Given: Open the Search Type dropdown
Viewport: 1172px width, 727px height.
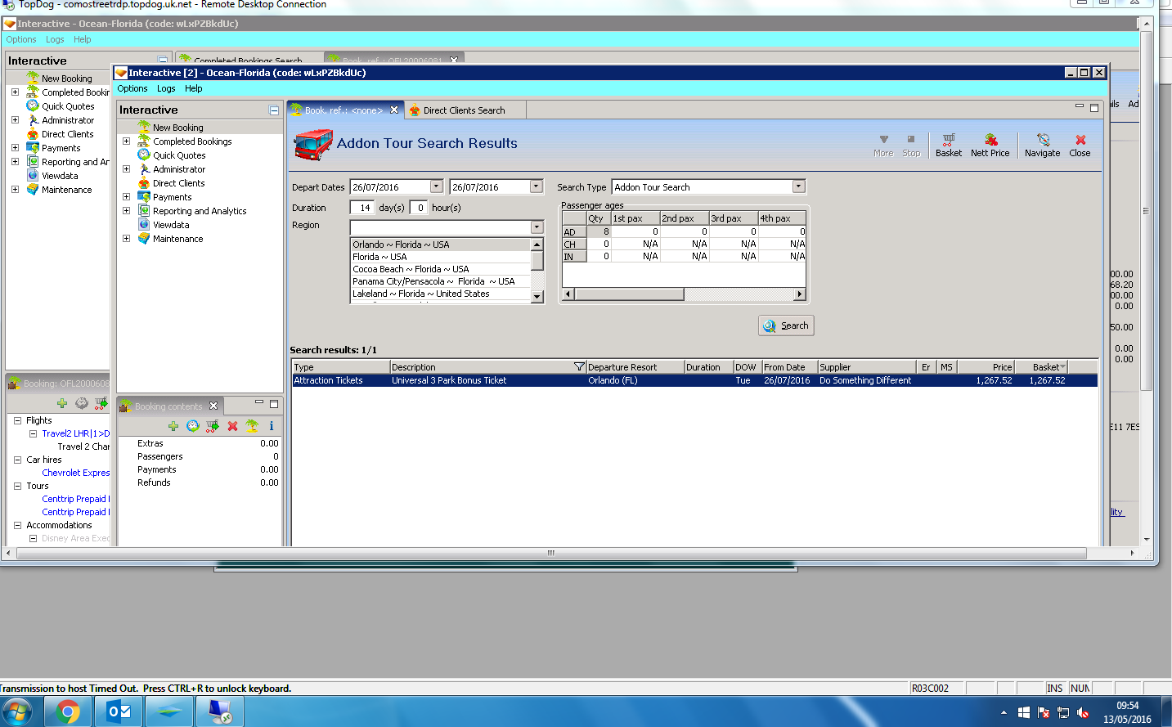Looking at the screenshot, I should [x=799, y=186].
